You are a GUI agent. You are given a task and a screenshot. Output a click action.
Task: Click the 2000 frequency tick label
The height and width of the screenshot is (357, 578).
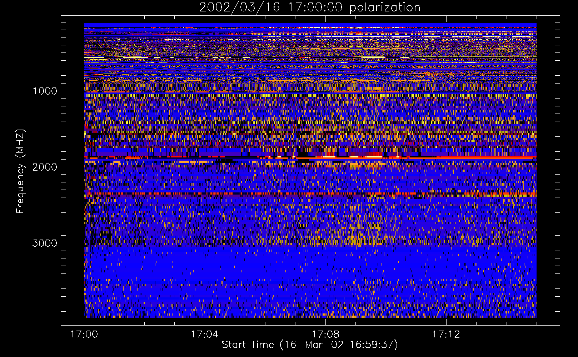click(45, 167)
